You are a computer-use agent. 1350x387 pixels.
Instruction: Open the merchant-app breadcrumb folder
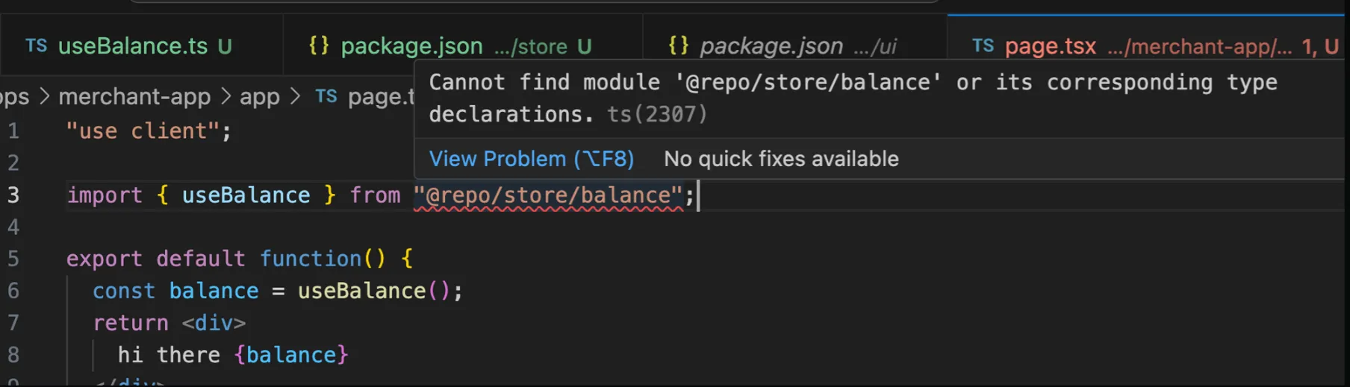click(x=134, y=97)
